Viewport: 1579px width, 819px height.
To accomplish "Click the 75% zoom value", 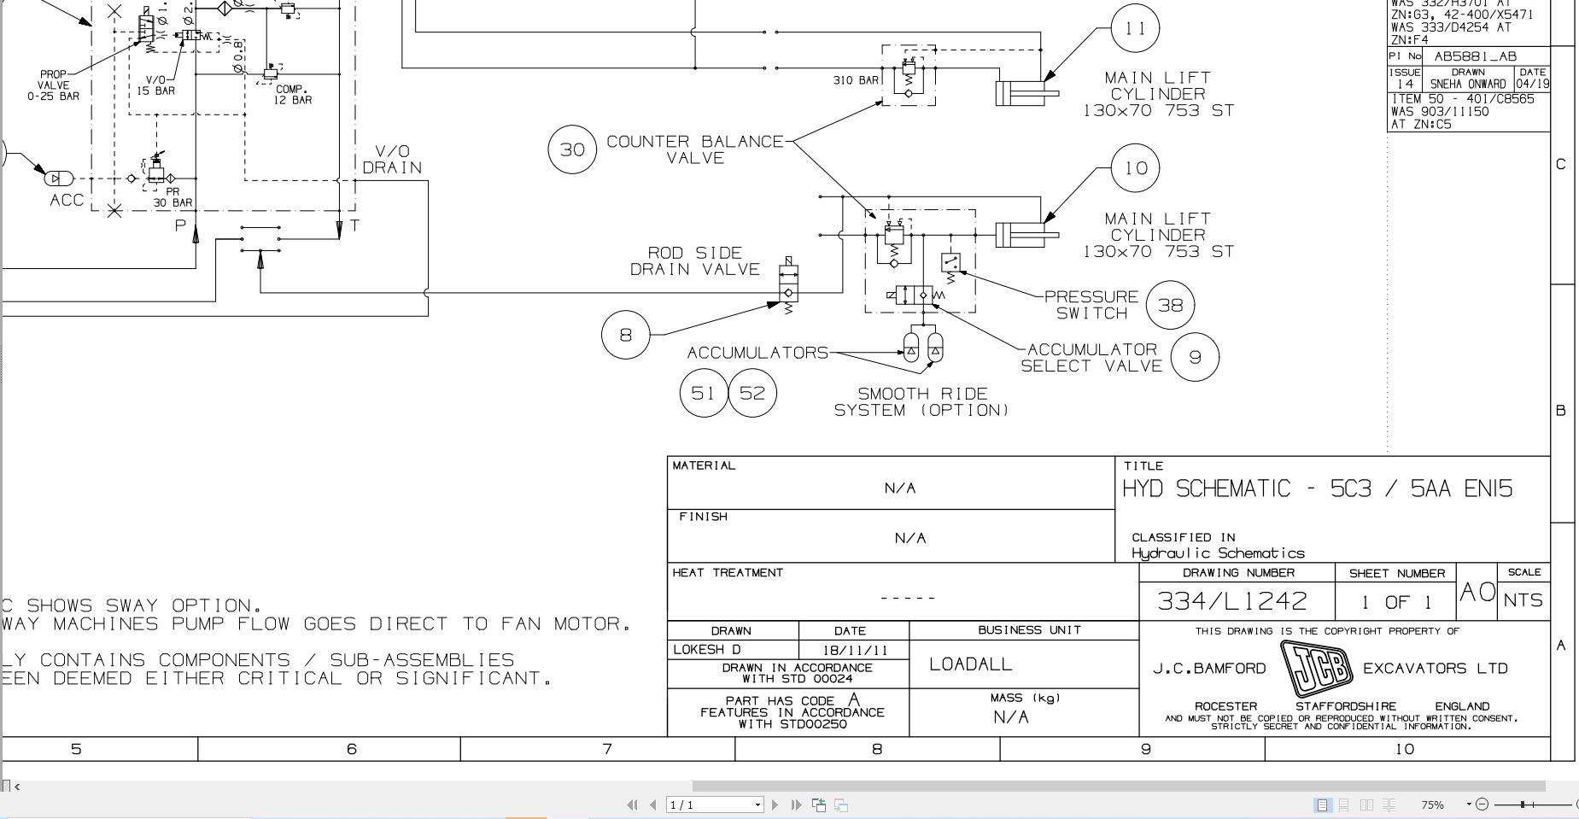I will click(x=1432, y=804).
